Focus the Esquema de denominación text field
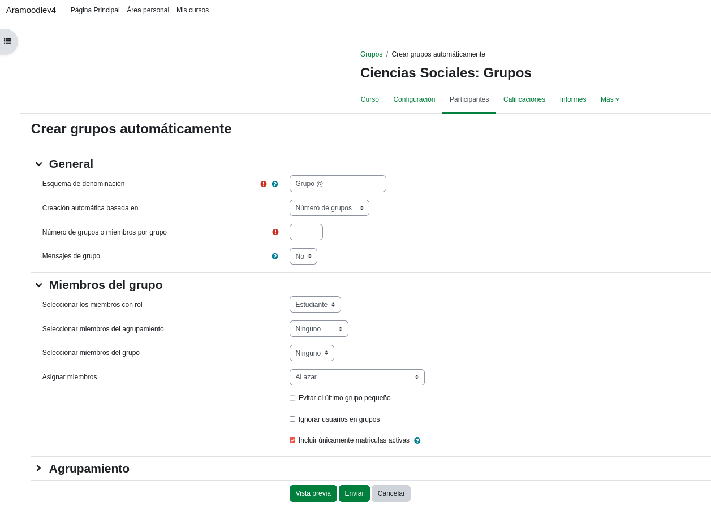The width and height of the screenshot is (711, 507). pyautogui.click(x=338, y=184)
